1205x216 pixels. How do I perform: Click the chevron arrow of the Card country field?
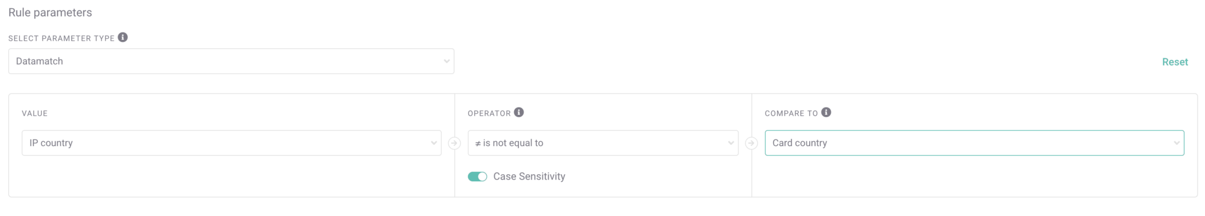[1177, 143]
